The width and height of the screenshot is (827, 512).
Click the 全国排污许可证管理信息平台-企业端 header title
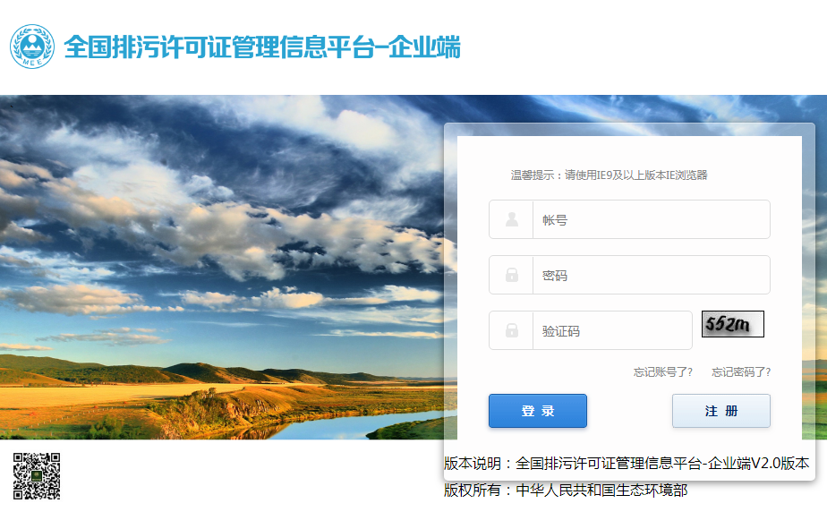(262, 47)
